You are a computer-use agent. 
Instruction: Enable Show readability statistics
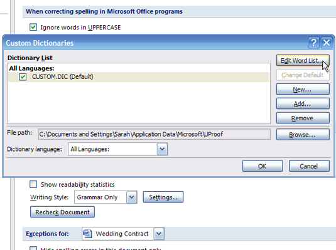coord(33,184)
